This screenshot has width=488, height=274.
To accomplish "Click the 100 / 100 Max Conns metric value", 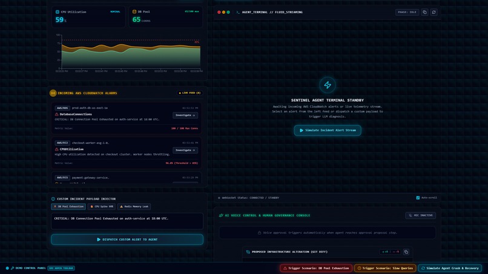I will click(x=184, y=128).
